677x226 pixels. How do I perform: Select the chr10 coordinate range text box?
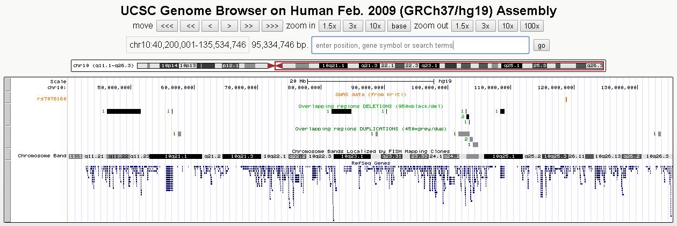[188, 45]
